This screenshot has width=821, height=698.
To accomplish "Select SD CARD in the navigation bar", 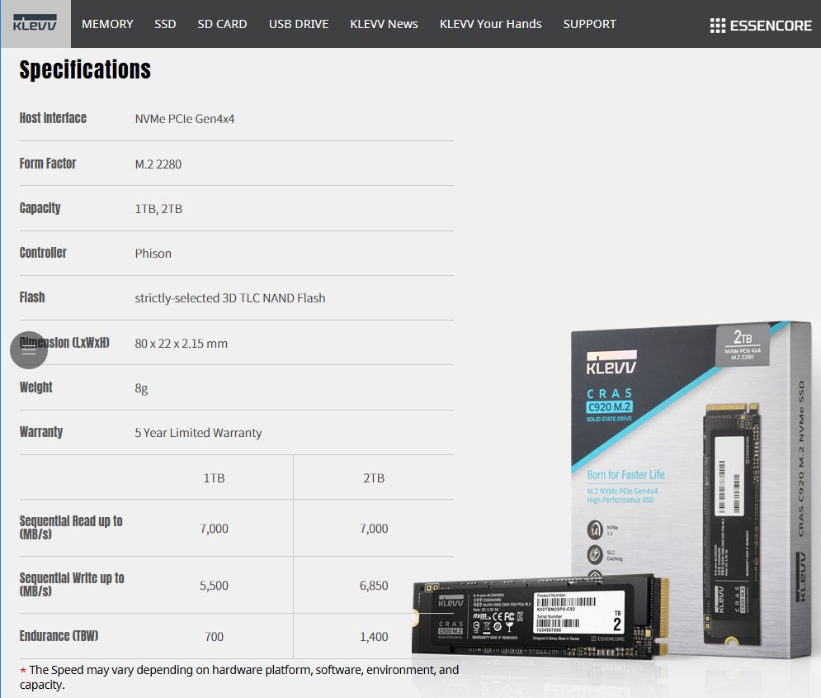I will [x=222, y=24].
